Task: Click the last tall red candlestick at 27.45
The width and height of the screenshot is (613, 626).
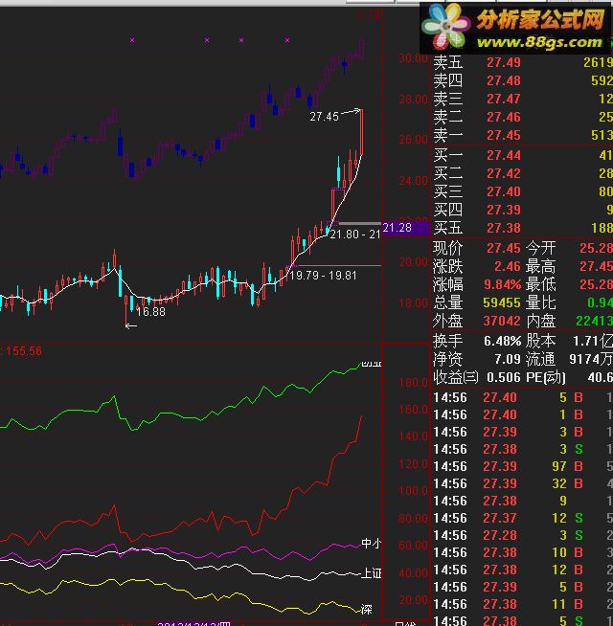Action: pyautogui.click(x=362, y=131)
